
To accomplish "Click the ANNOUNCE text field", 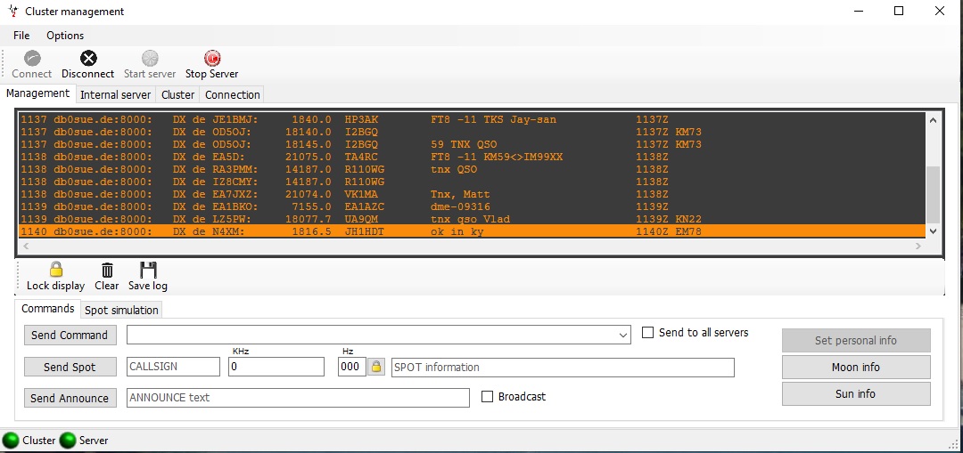I will [298, 397].
